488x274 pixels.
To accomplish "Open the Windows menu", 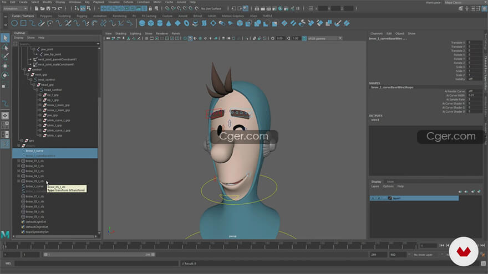I will (75, 2).
